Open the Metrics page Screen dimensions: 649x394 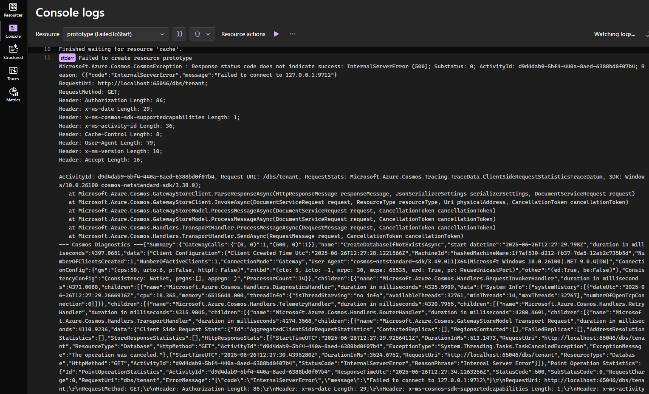tap(13, 95)
